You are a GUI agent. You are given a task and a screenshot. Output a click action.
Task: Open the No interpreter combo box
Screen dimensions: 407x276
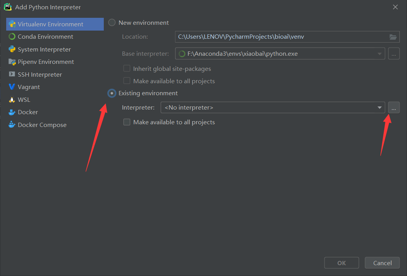tap(273, 107)
